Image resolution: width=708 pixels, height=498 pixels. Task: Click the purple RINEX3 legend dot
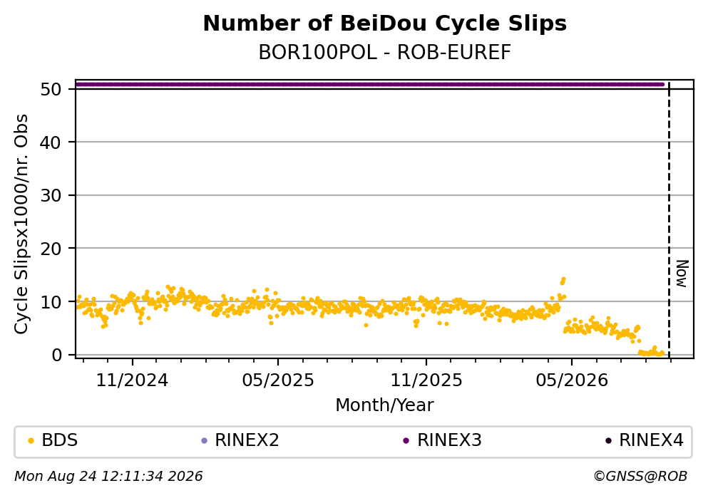pyautogui.click(x=406, y=441)
